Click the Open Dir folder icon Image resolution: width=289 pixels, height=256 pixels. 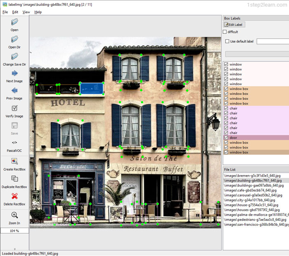(x=14, y=39)
